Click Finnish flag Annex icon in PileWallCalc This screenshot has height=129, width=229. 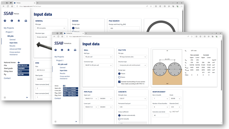click(x=64, y=86)
